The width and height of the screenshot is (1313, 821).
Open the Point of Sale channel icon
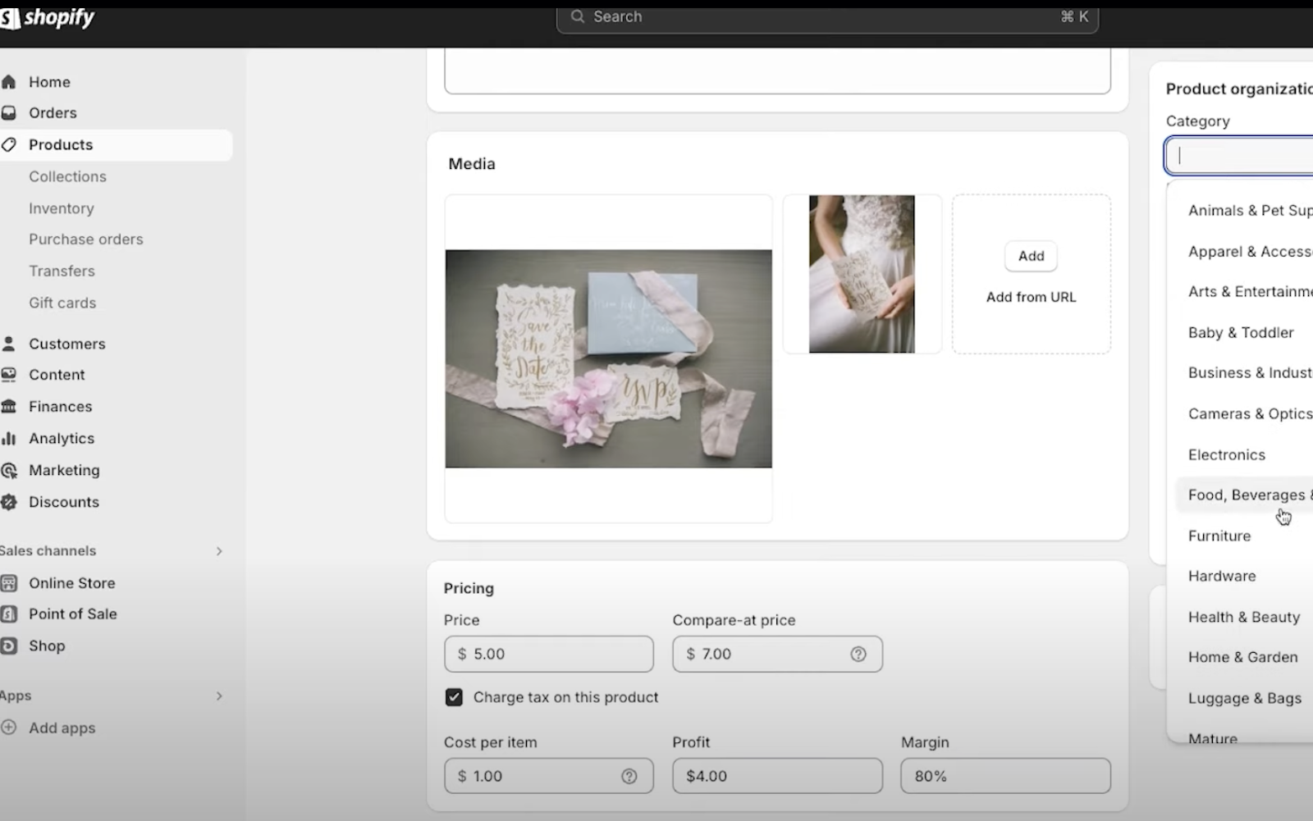(9, 613)
